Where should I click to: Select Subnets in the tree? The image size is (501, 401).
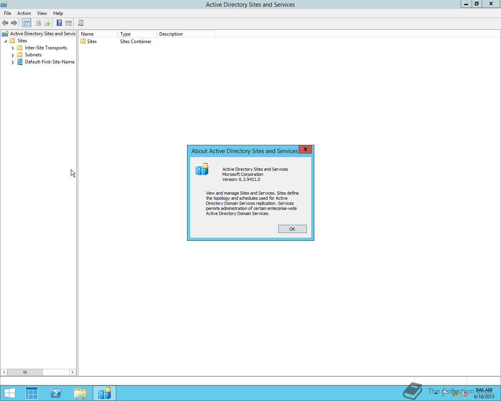click(33, 55)
